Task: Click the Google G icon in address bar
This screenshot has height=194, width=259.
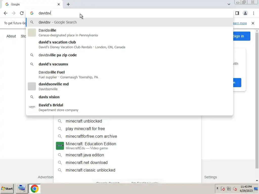Action: pos(32,13)
